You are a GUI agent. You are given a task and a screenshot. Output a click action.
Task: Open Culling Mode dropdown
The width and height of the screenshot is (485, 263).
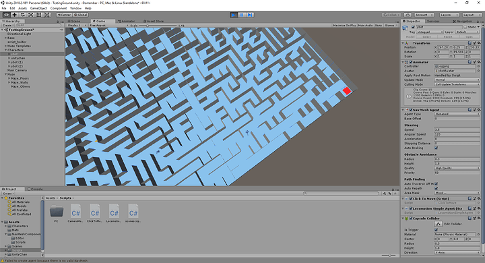tap(457, 84)
